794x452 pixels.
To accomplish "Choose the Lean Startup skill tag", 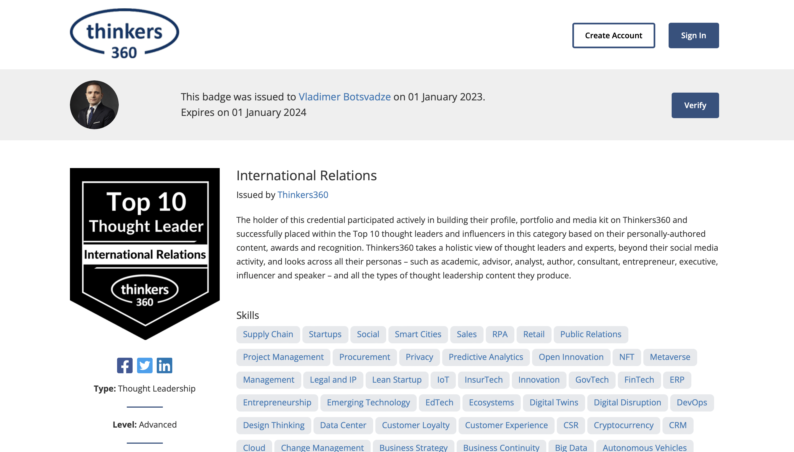I will (397, 380).
